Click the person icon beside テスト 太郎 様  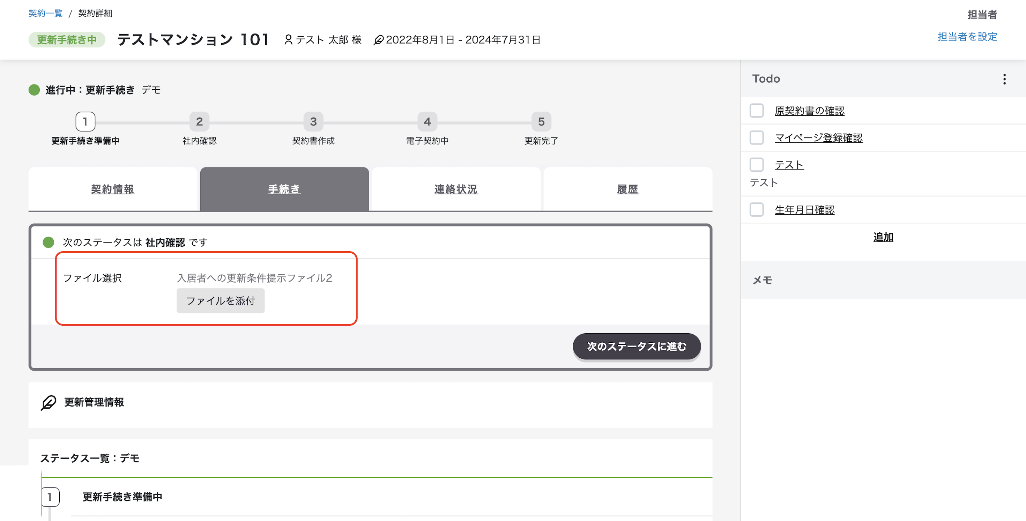(x=288, y=40)
